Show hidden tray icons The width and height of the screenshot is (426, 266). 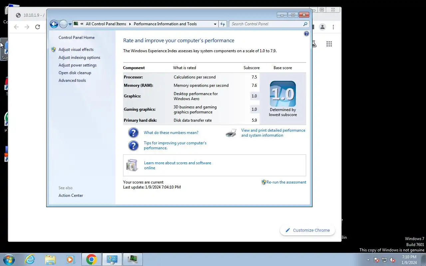point(368,260)
